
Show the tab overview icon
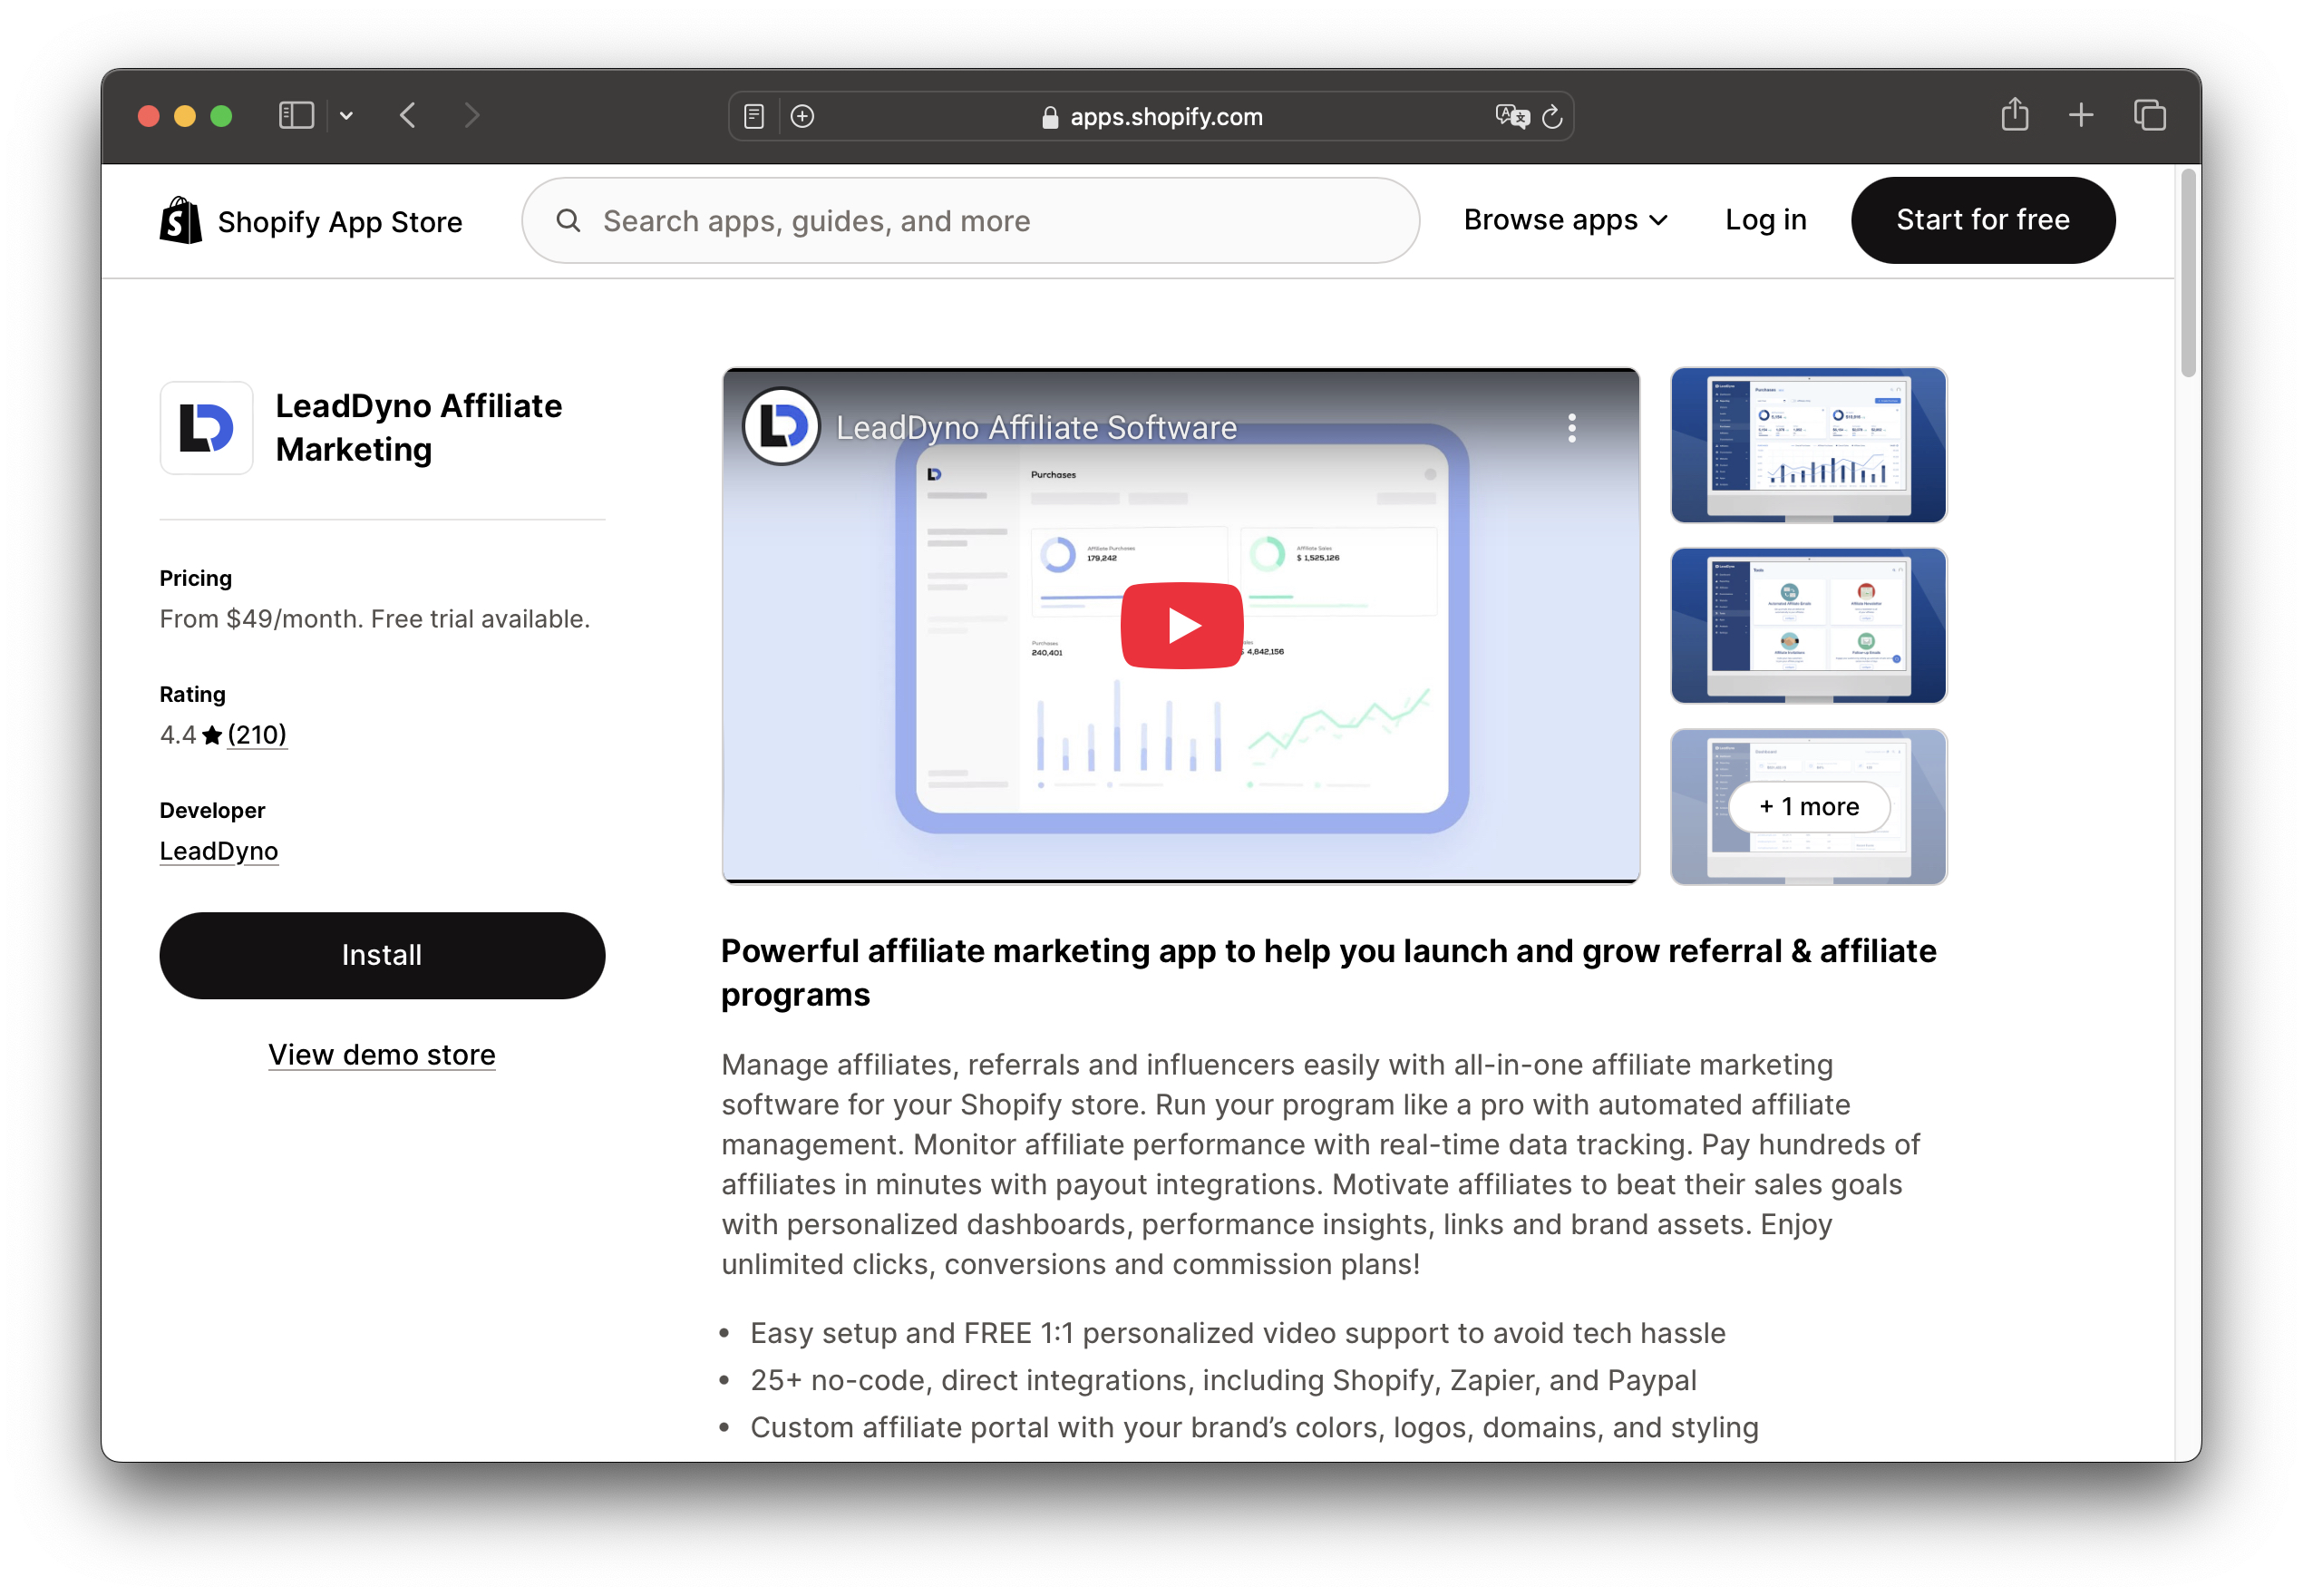tap(2149, 116)
